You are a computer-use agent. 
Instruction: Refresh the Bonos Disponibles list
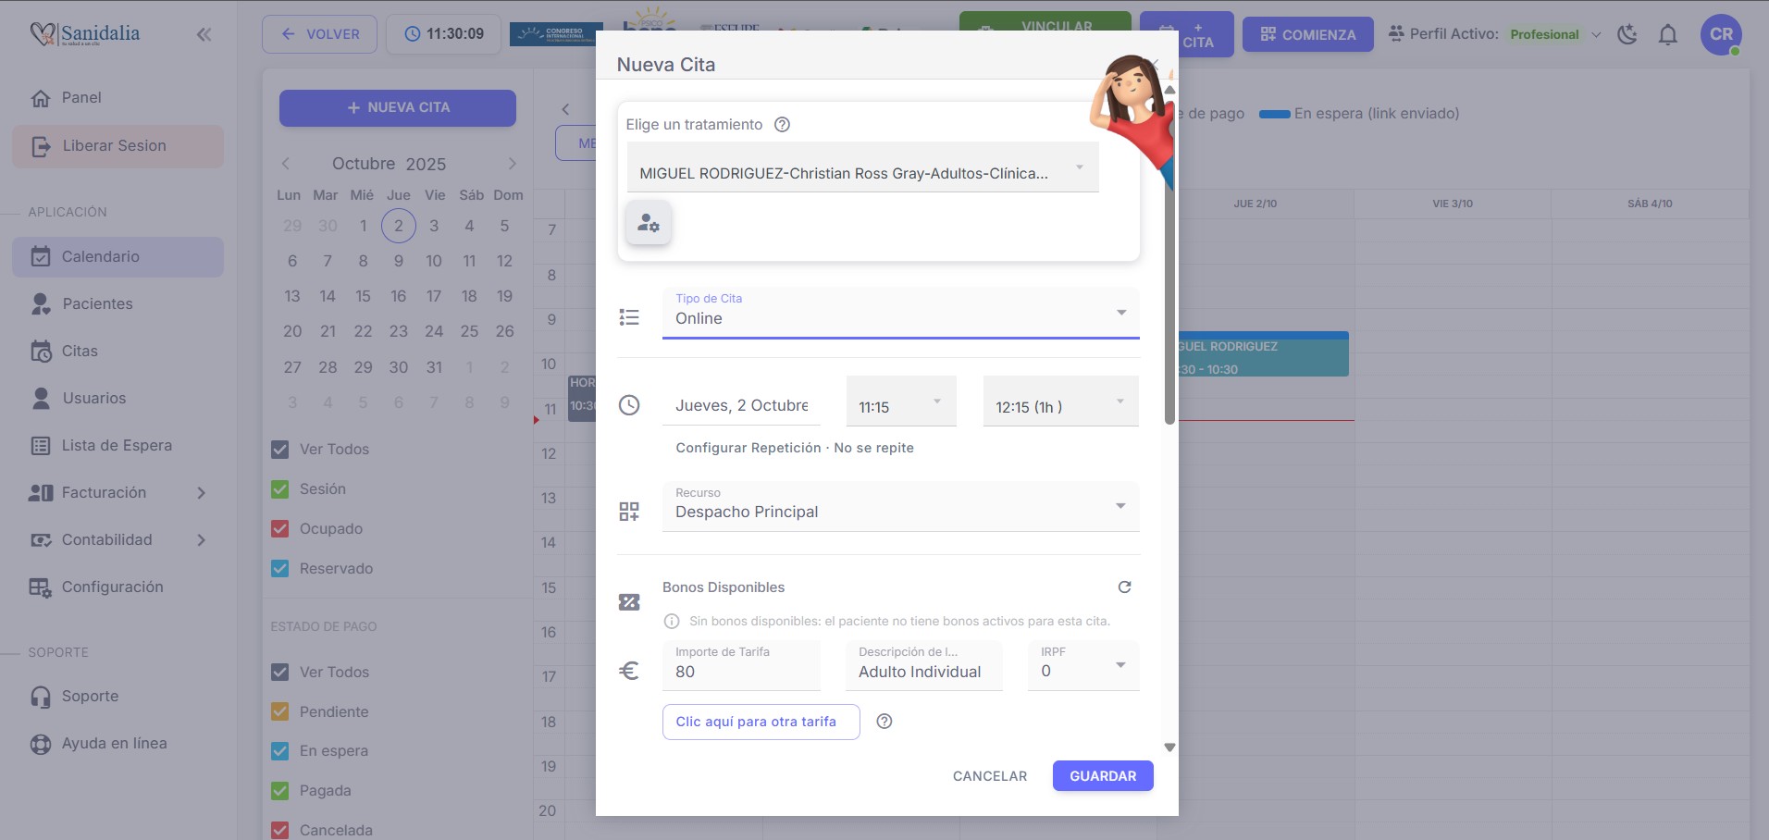pyautogui.click(x=1124, y=587)
